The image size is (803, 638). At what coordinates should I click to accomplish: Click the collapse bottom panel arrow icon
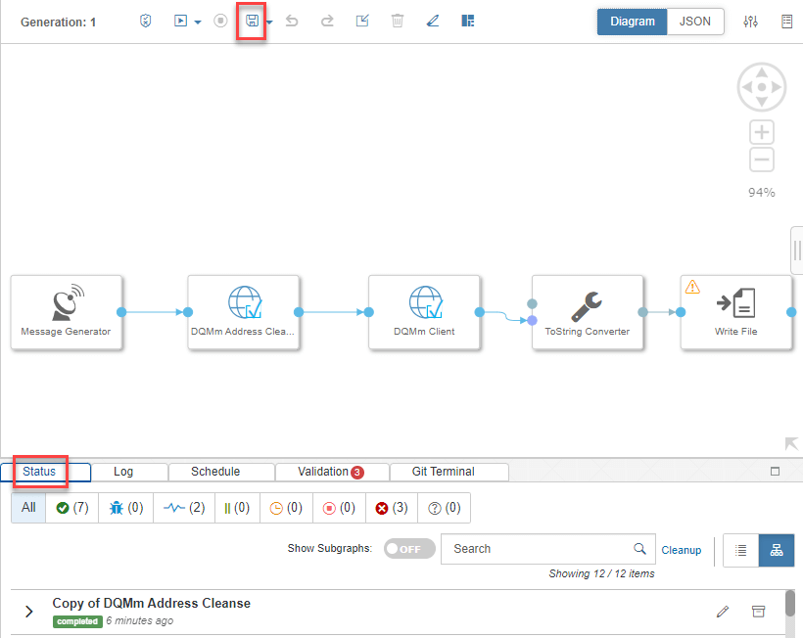[791, 443]
